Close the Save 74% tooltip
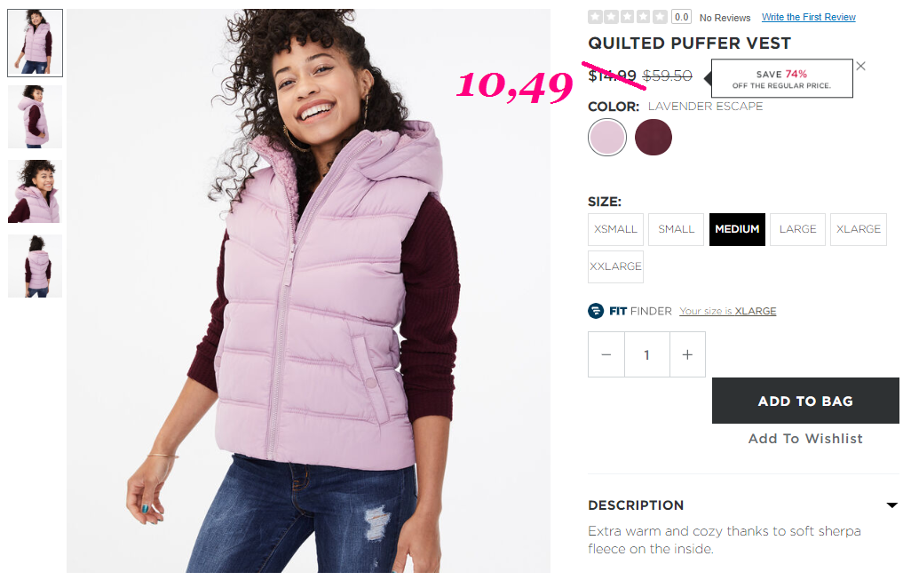This screenshot has height=580, width=903. (x=860, y=67)
